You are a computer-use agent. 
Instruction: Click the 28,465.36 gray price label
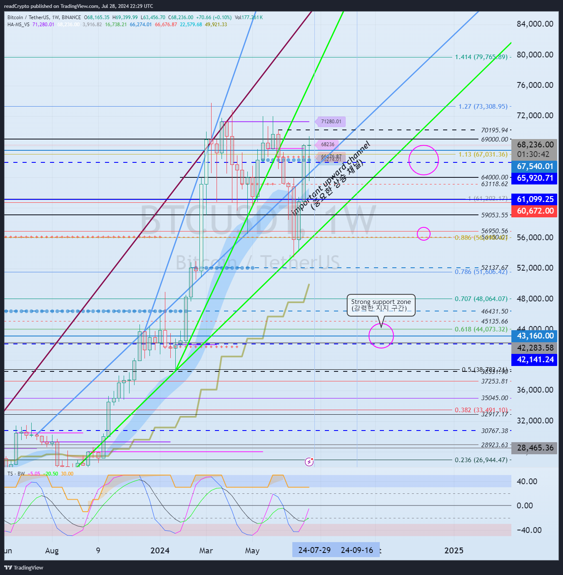[535, 448]
